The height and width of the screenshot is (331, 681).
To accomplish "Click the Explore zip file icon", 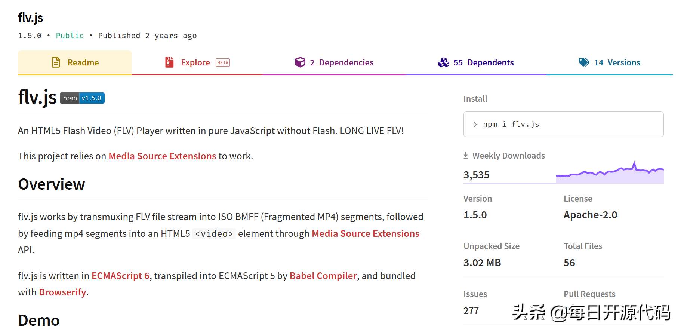I will 169,62.
